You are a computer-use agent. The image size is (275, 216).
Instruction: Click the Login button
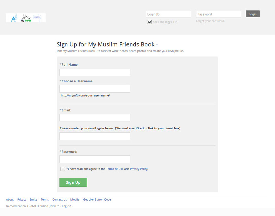[x=253, y=14]
